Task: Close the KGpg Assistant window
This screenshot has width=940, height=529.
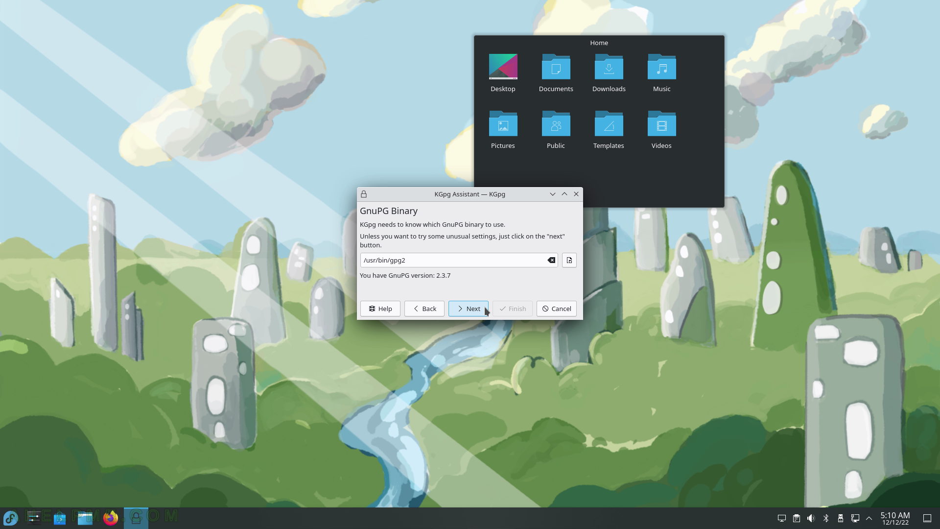Action: pos(576,194)
